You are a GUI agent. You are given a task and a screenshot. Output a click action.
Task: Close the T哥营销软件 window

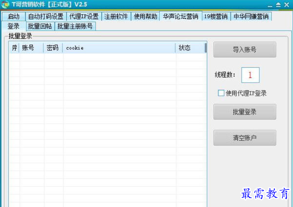287,5
